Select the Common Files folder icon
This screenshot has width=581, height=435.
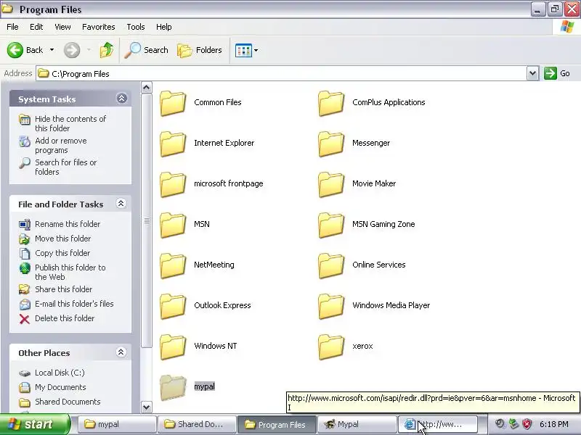[173, 103]
